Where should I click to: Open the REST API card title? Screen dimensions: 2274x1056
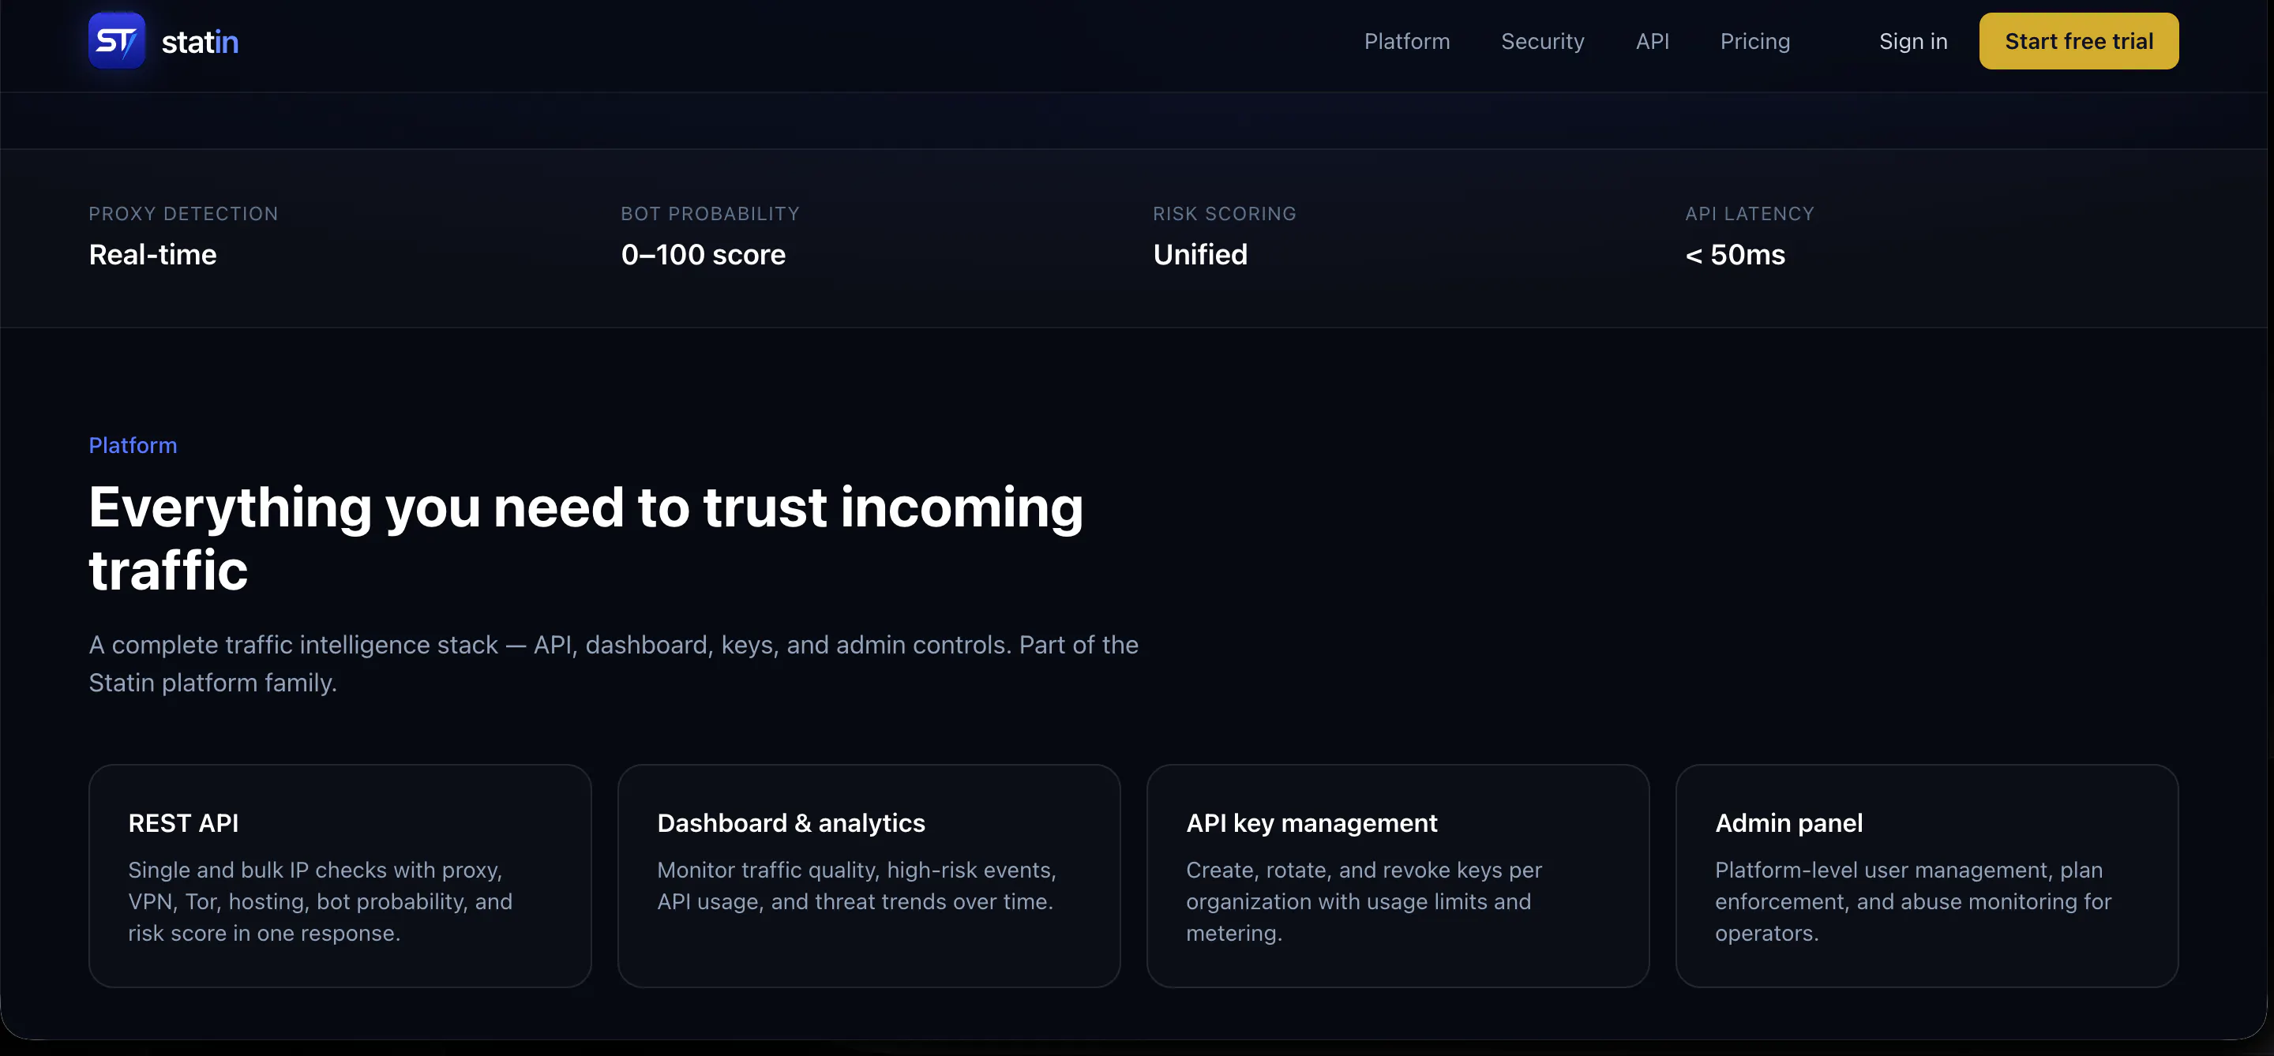[182, 822]
